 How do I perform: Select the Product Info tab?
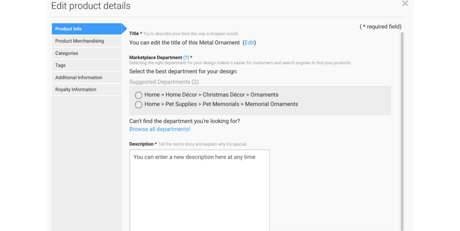pos(87,29)
